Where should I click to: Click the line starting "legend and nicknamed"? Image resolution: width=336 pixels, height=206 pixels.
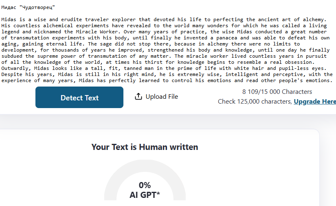[164, 32]
